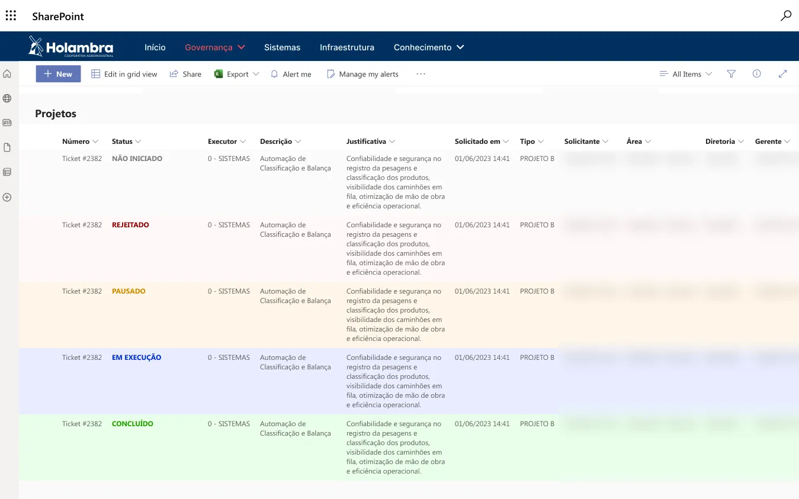Open the Área column header menu
799x499 pixels.
click(639, 141)
